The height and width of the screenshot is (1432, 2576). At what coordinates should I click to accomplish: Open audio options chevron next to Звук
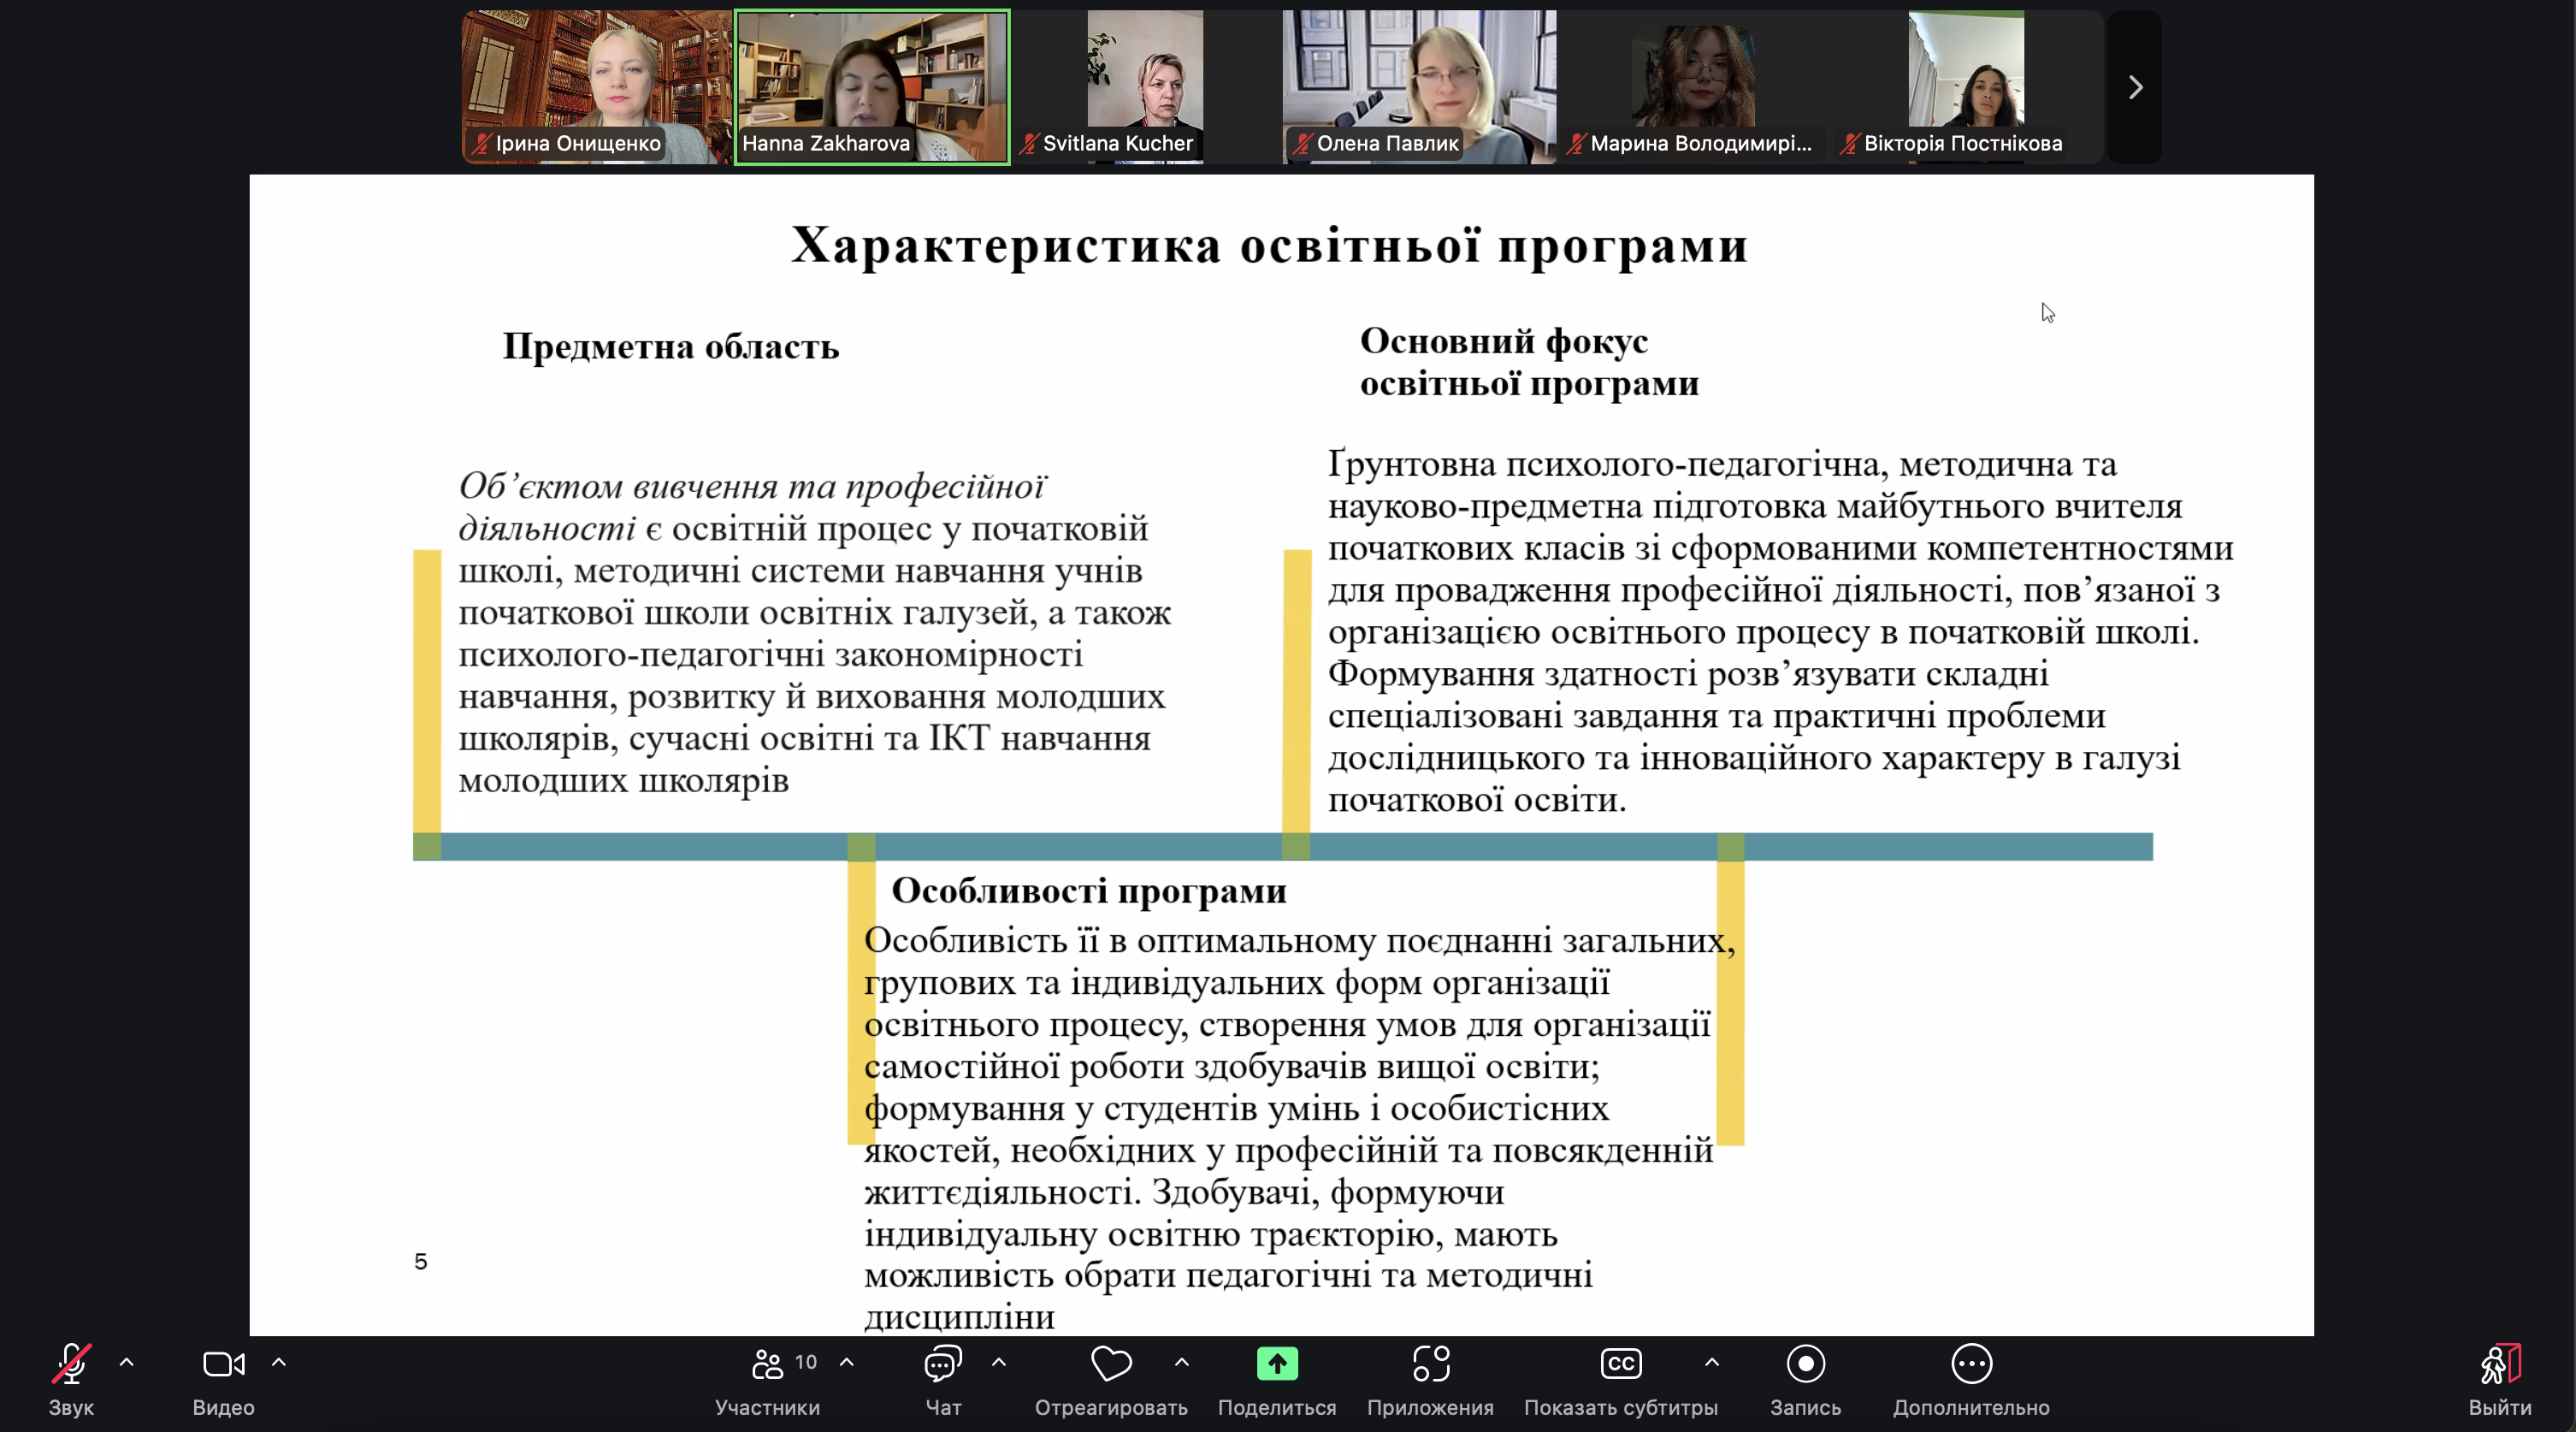[x=128, y=1364]
